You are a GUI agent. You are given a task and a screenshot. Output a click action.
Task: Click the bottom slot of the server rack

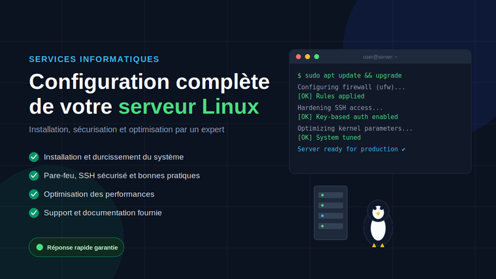(x=331, y=226)
